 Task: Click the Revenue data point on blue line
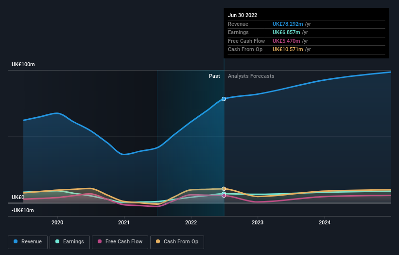pyautogui.click(x=224, y=99)
